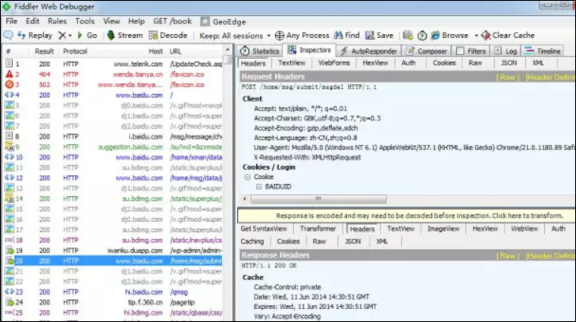Open the GeoEdge menu
The height and width of the screenshot is (322, 576).
tap(223, 22)
